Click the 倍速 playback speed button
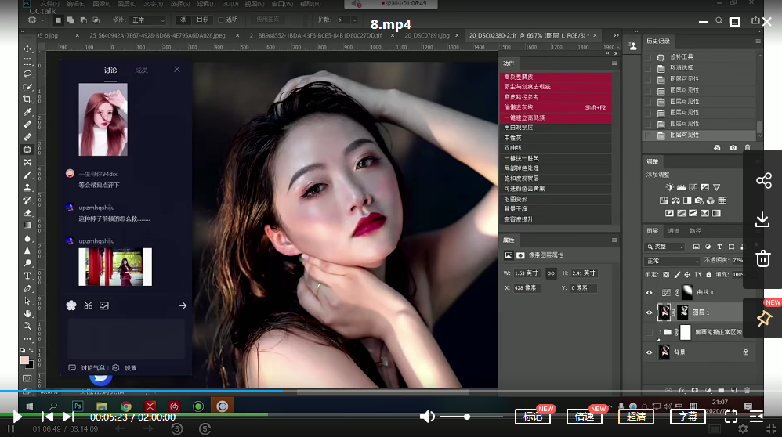Image resolution: width=782 pixels, height=437 pixels. point(585,417)
